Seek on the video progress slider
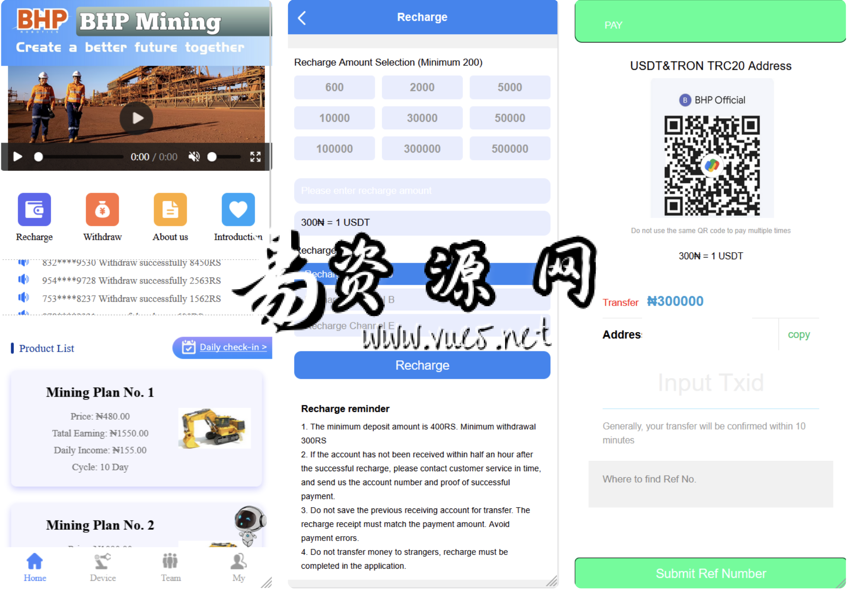This screenshot has width=850, height=593. pyautogui.click(x=79, y=156)
